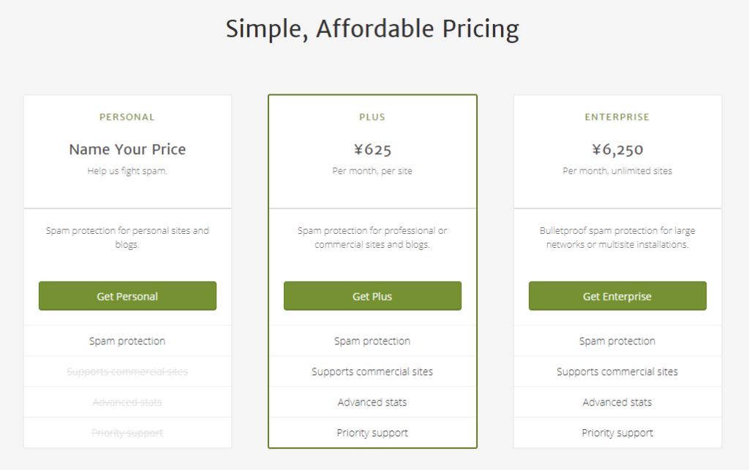The width and height of the screenshot is (749, 470).
Task: Select the ENTERPRISE plan heading
Action: (x=617, y=118)
